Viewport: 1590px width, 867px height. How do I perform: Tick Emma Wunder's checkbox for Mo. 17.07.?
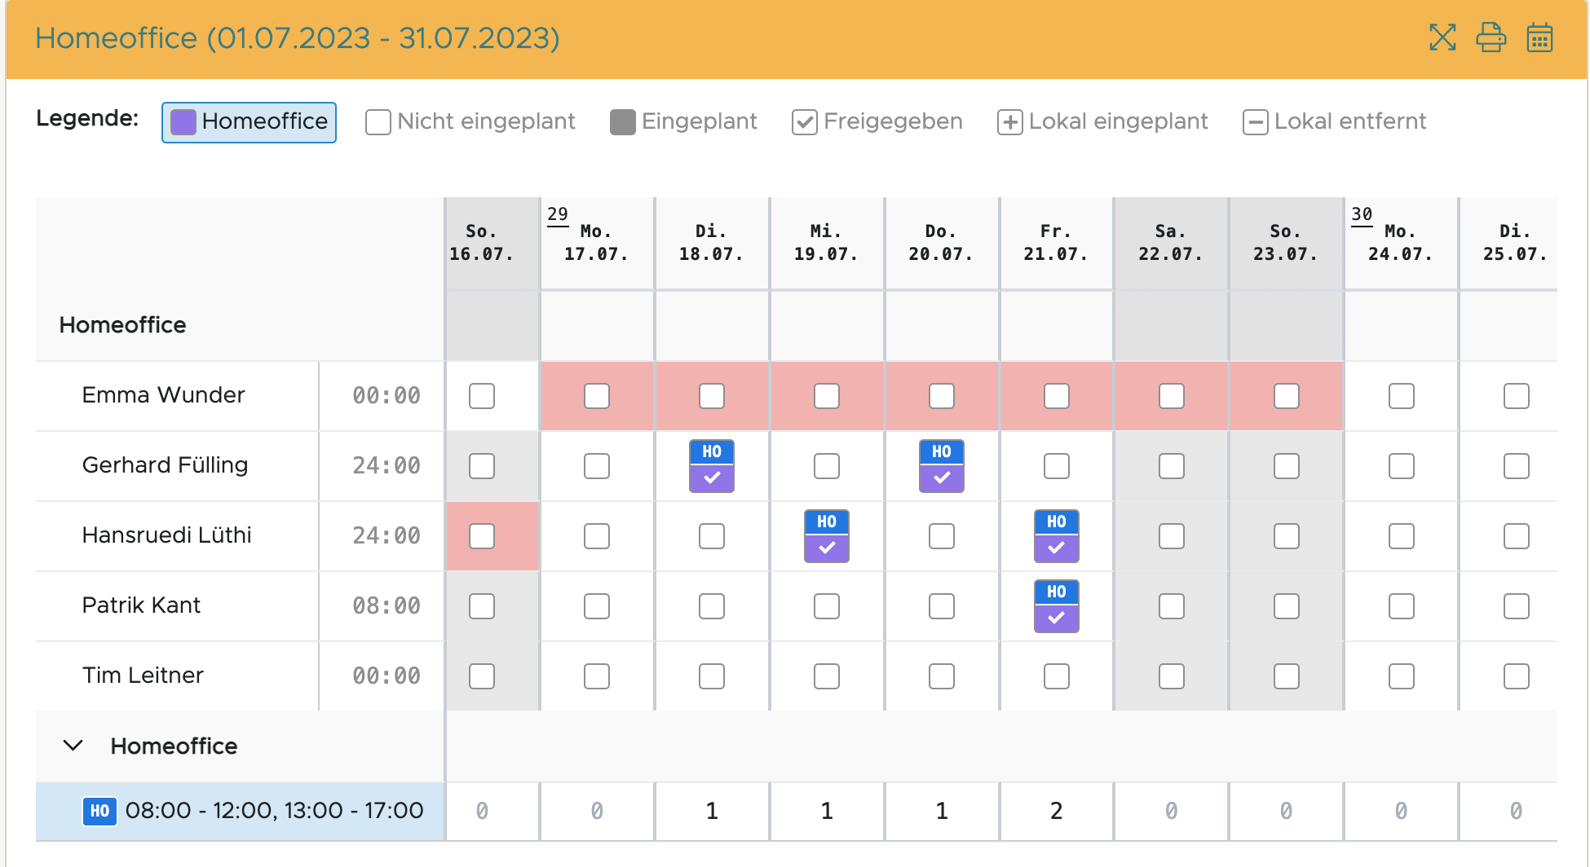(597, 397)
